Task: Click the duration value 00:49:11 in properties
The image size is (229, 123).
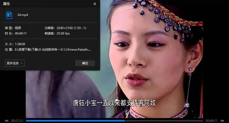Action: click(21, 33)
